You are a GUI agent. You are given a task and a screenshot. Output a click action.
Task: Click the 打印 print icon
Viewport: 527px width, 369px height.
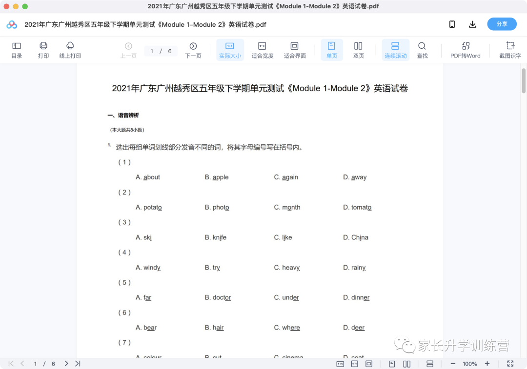pyautogui.click(x=43, y=50)
